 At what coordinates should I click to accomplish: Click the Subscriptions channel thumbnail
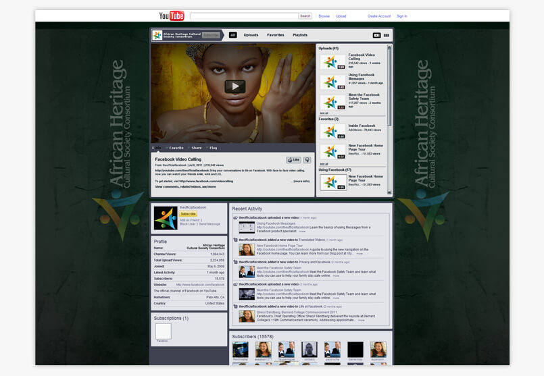tap(163, 331)
